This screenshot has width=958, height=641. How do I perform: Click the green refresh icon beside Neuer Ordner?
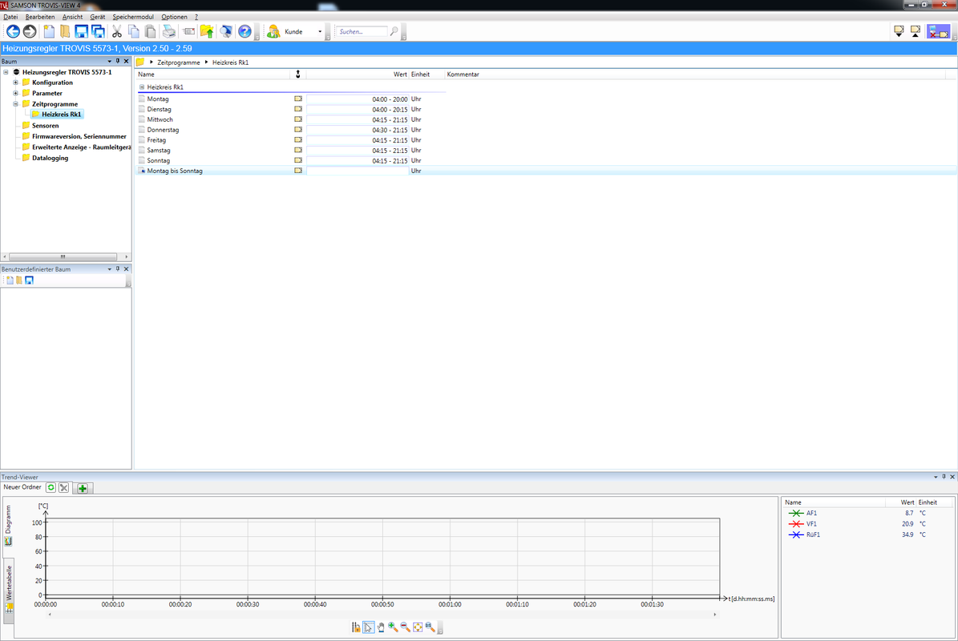(x=51, y=487)
